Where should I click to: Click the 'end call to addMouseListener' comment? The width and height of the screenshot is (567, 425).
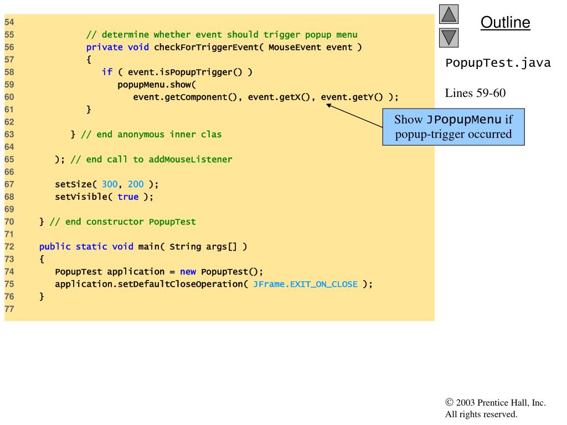[x=151, y=159]
